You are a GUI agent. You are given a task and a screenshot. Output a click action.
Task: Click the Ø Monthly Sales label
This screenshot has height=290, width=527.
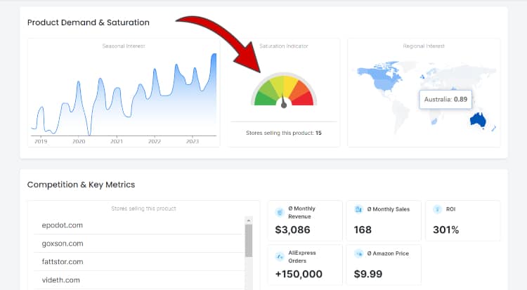389,209
